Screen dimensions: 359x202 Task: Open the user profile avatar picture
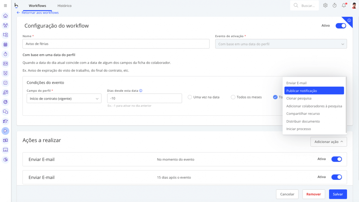353,5
